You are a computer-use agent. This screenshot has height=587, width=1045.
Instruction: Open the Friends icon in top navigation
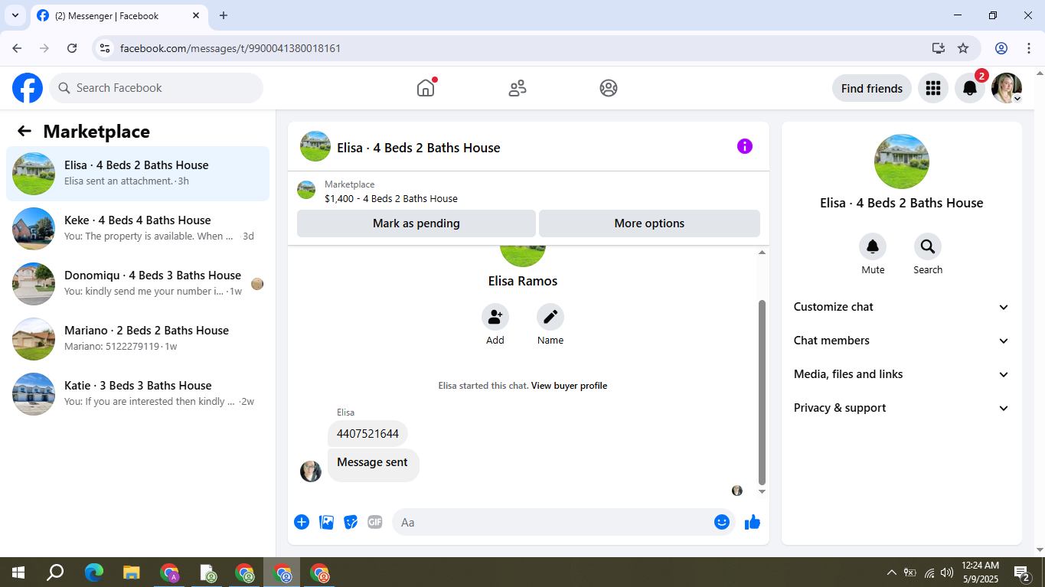(x=518, y=88)
